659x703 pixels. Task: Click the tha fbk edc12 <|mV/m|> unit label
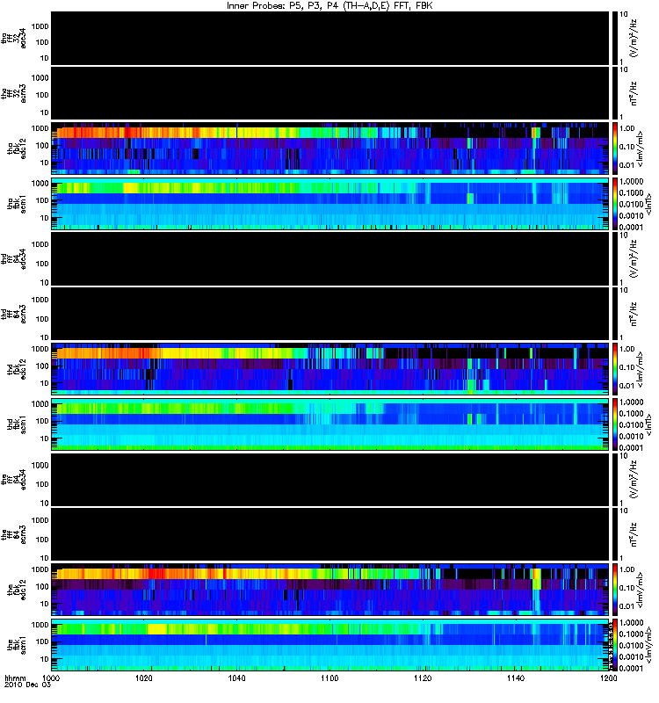tap(641, 149)
